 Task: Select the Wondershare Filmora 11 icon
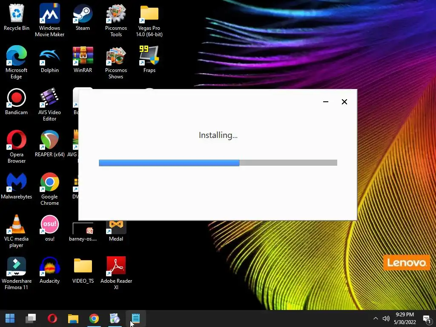point(17,273)
